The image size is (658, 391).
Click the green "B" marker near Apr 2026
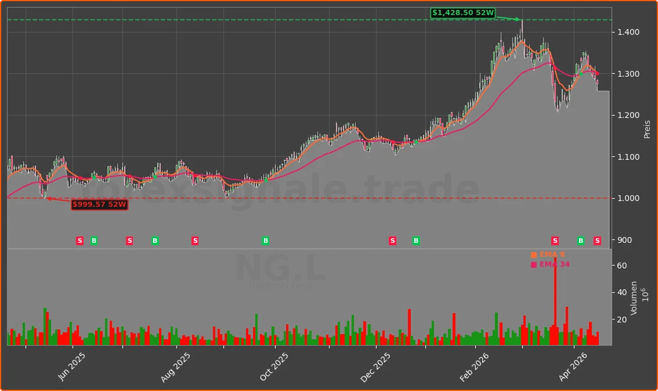(x=580, y=240)
